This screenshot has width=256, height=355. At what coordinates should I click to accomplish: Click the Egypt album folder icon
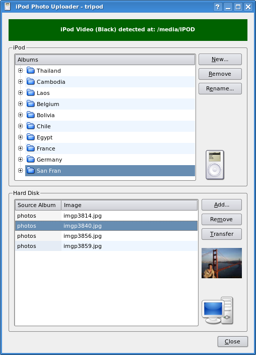(31, 137)
